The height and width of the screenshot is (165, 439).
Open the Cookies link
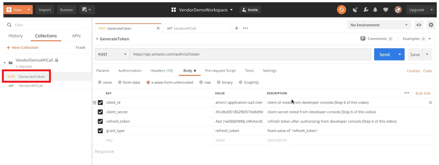tap(413, 71)
